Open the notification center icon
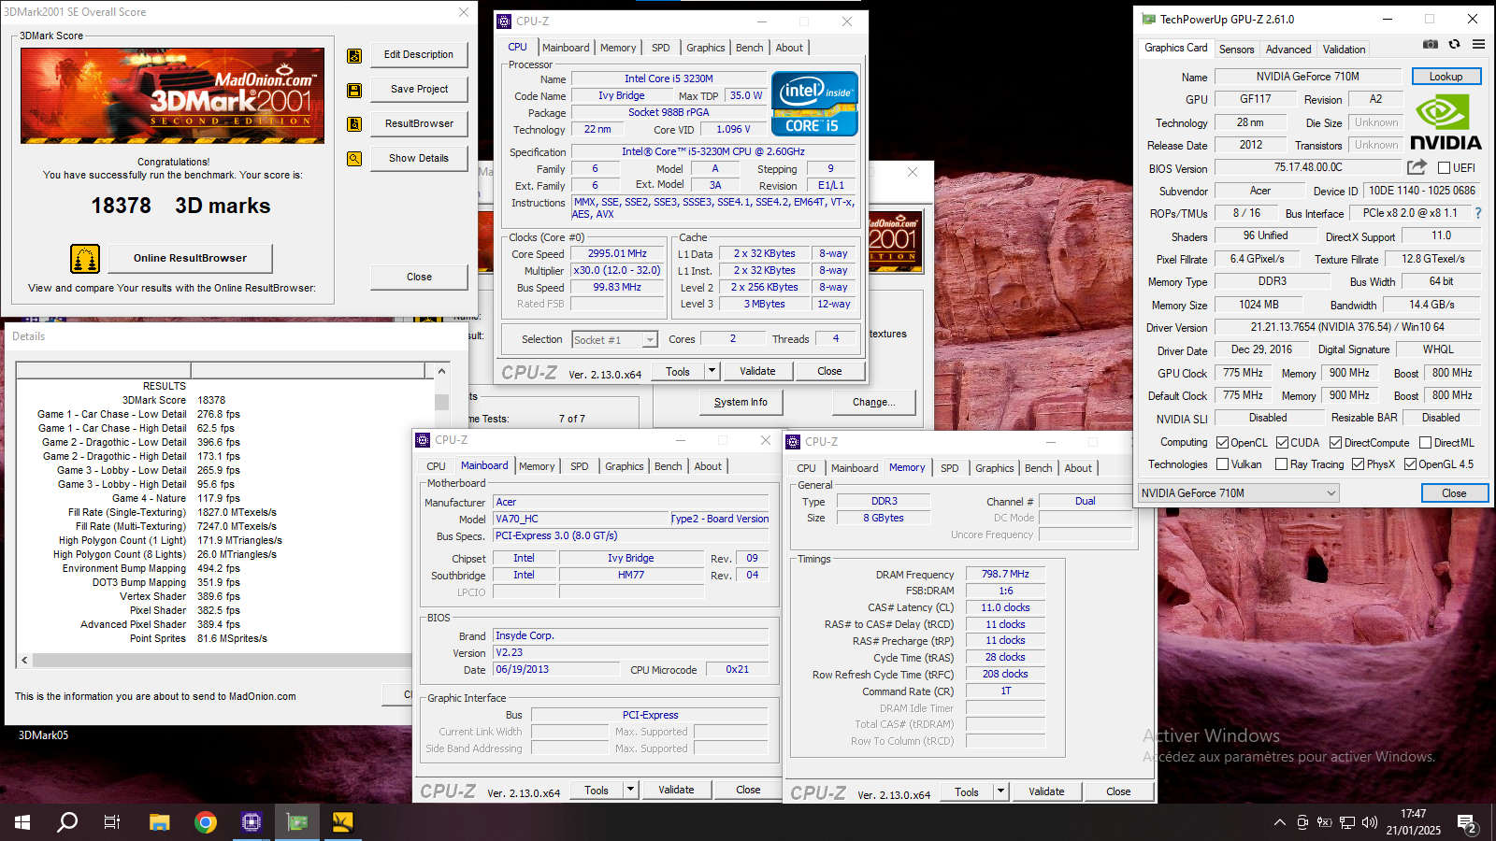This screenshot has width=1496, height=841. click(1467, 824)
